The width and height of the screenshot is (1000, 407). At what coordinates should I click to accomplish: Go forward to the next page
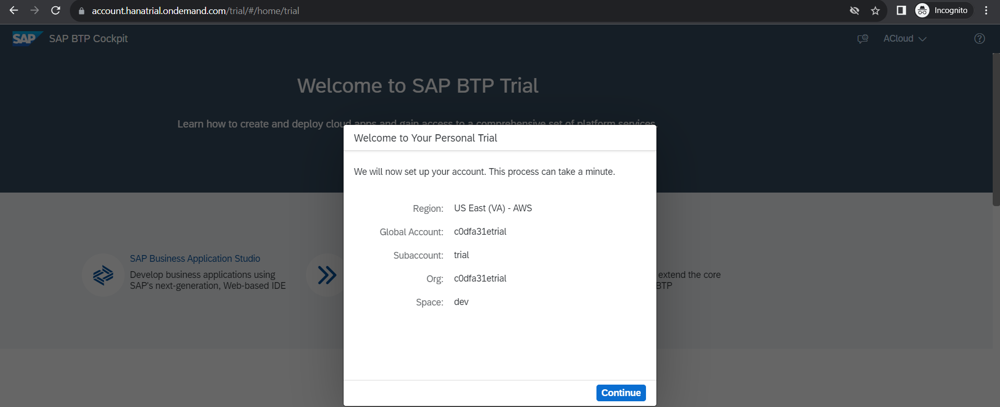(35, 11)
